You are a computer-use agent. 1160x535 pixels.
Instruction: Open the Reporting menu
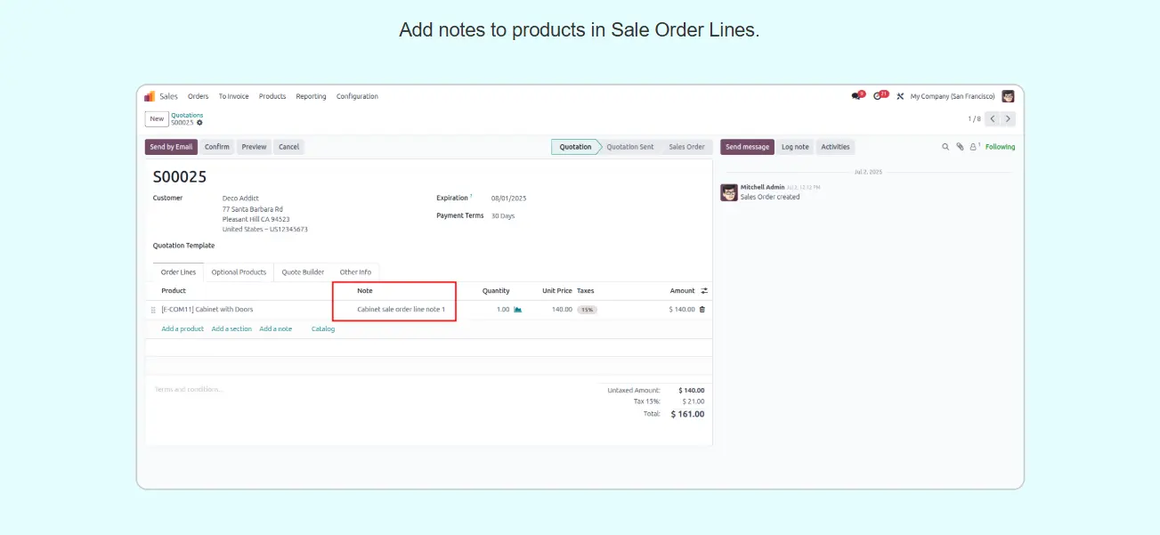click(x=311, y=96)
